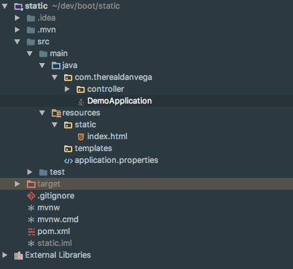Click the controller package icon
293x269 pixels.
point(80,89)
